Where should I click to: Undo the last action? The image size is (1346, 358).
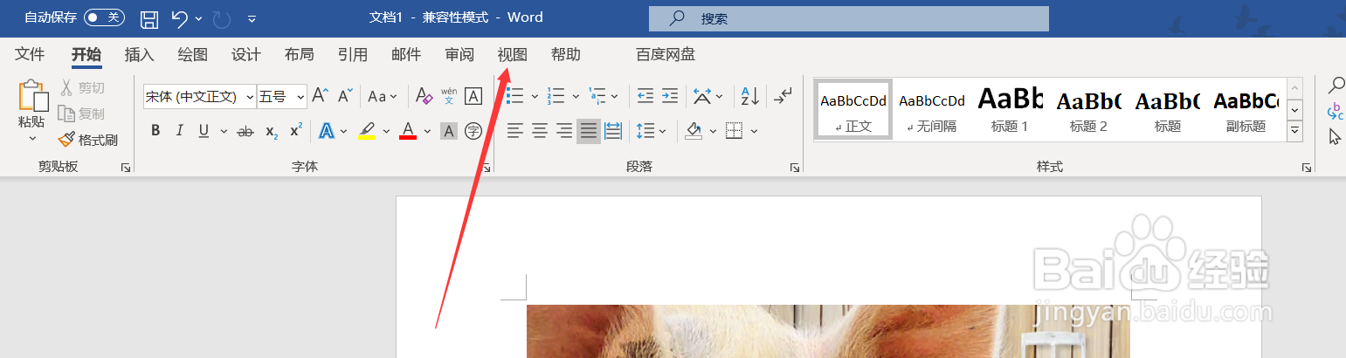click(179, 17)
